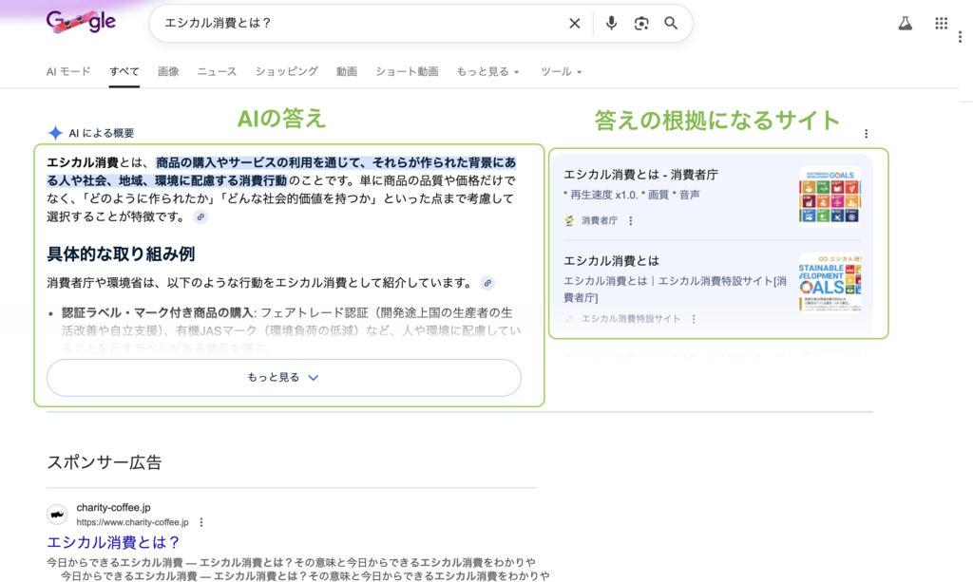Open options menu beside charity-coffee.jp URL
Viewport: 973px width, 582px height.
(x=201, y=522)
